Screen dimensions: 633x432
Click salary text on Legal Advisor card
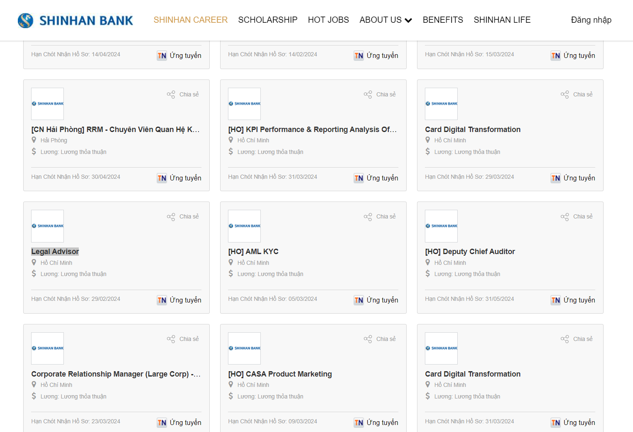pos(73,274)
